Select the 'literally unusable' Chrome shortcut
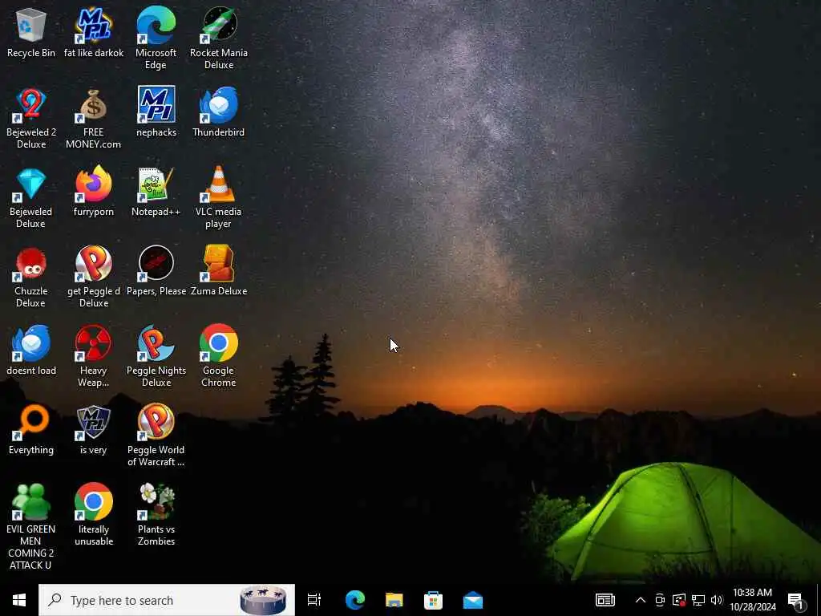821x616 pixels. (x=93, y=502)
